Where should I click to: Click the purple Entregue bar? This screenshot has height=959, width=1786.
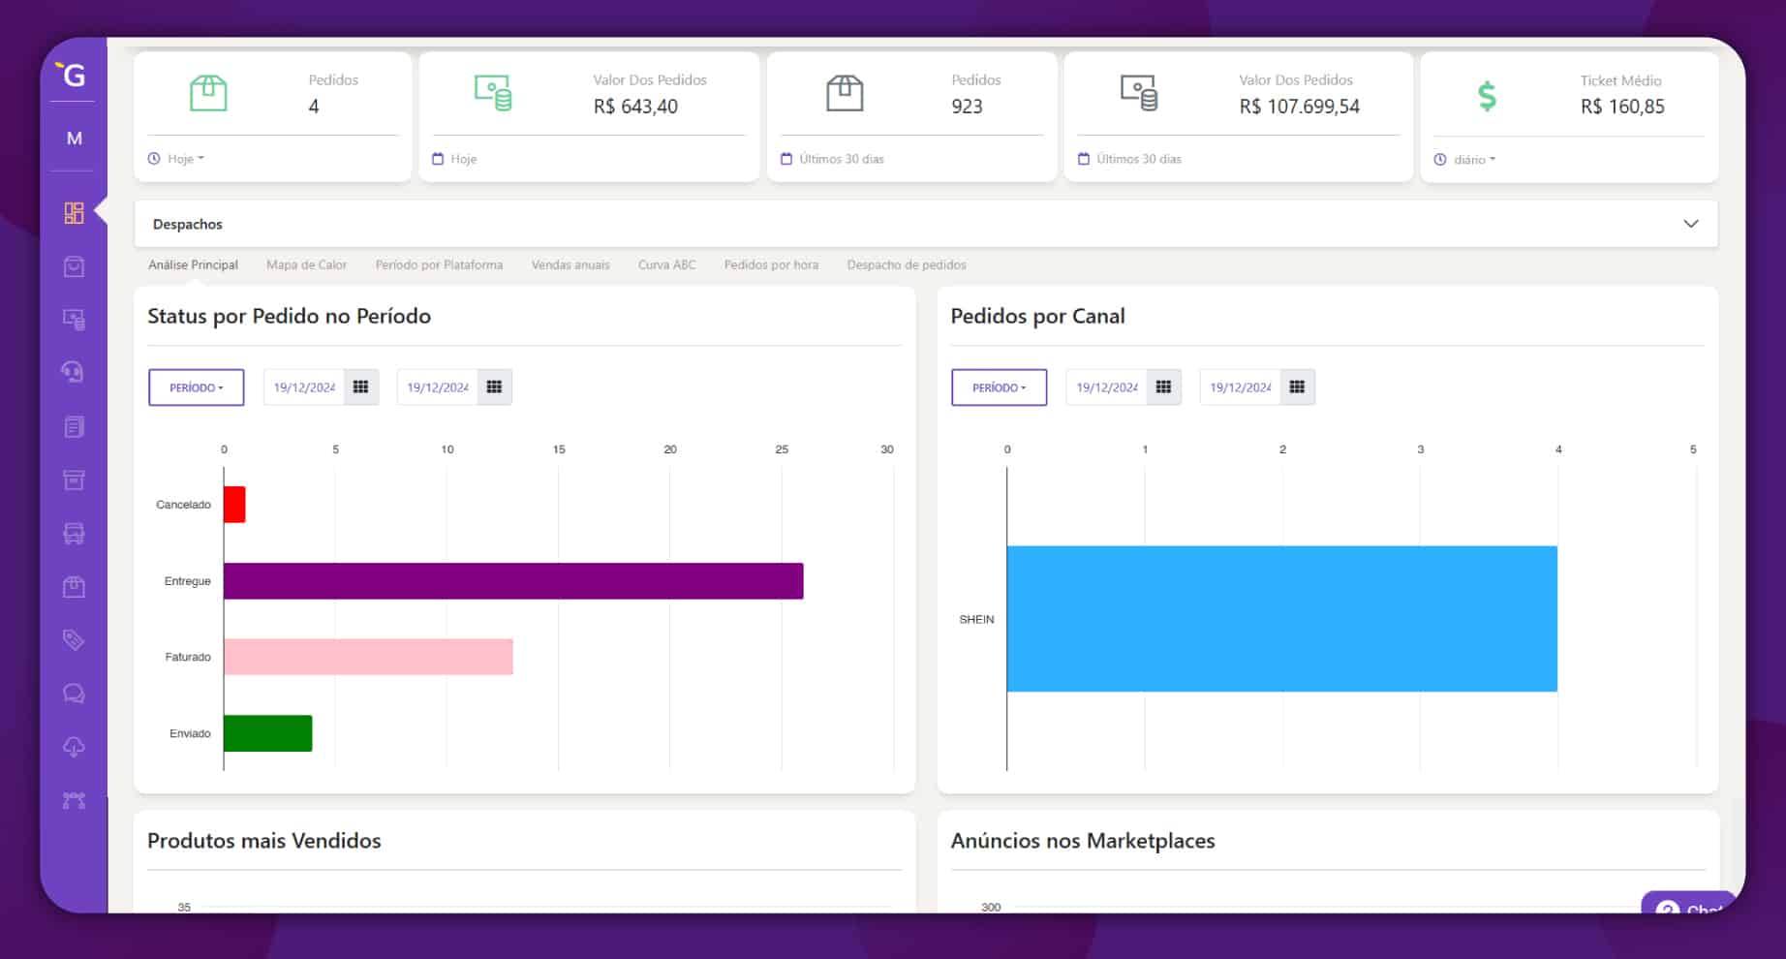coord(513,581)
